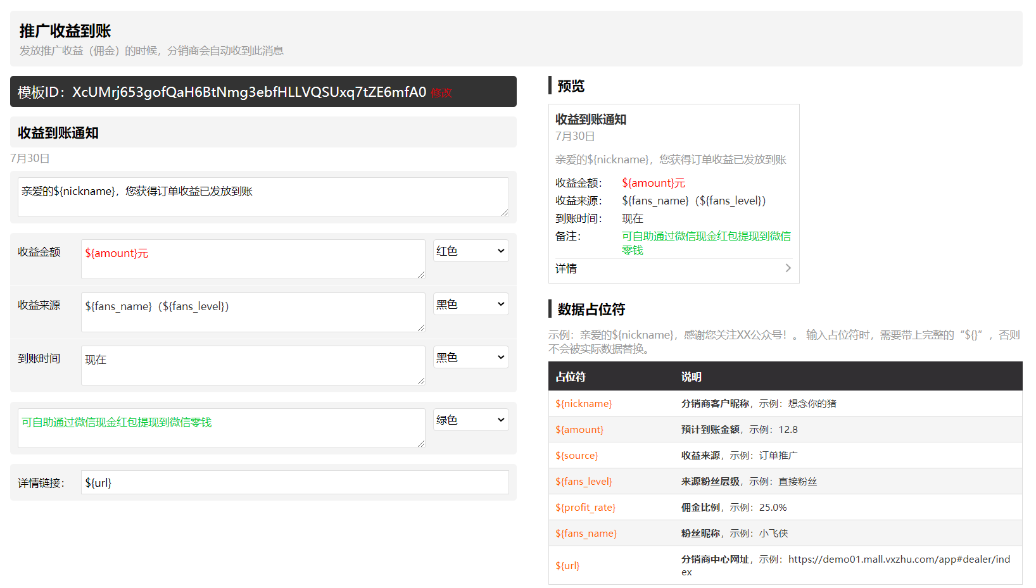Click the ${source} placeholder in the table
This screenshot has height=588, width=1036.
(x=576, y=456)
